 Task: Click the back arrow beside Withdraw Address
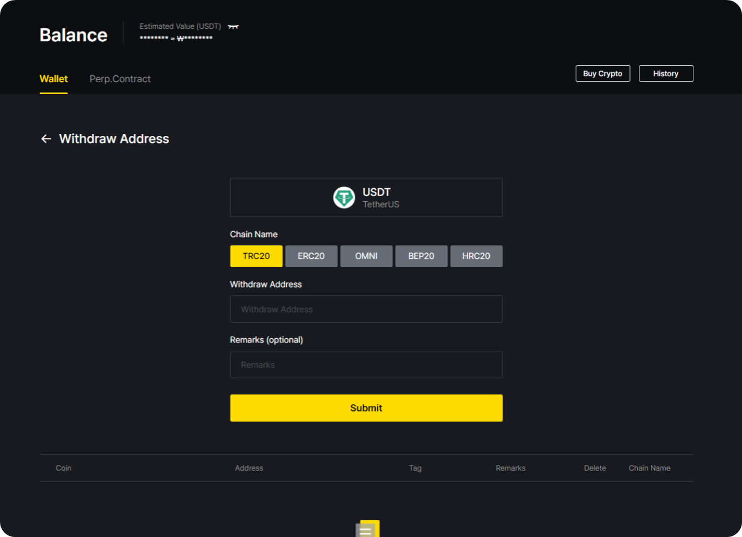pos(46,139)
